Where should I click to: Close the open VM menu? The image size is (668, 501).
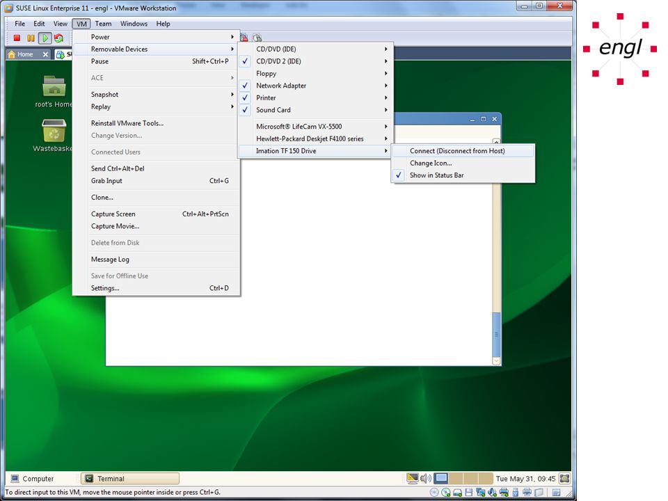coord(81,24)
